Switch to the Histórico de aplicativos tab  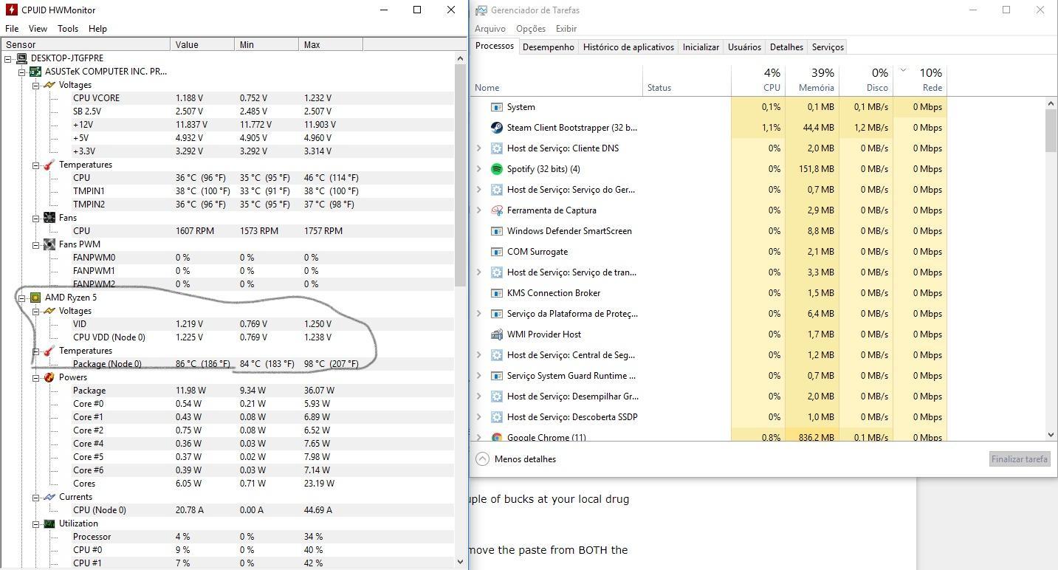[x=628, y=47]
